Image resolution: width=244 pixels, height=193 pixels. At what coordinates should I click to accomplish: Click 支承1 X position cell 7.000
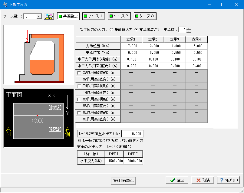[x=131, y=46]
